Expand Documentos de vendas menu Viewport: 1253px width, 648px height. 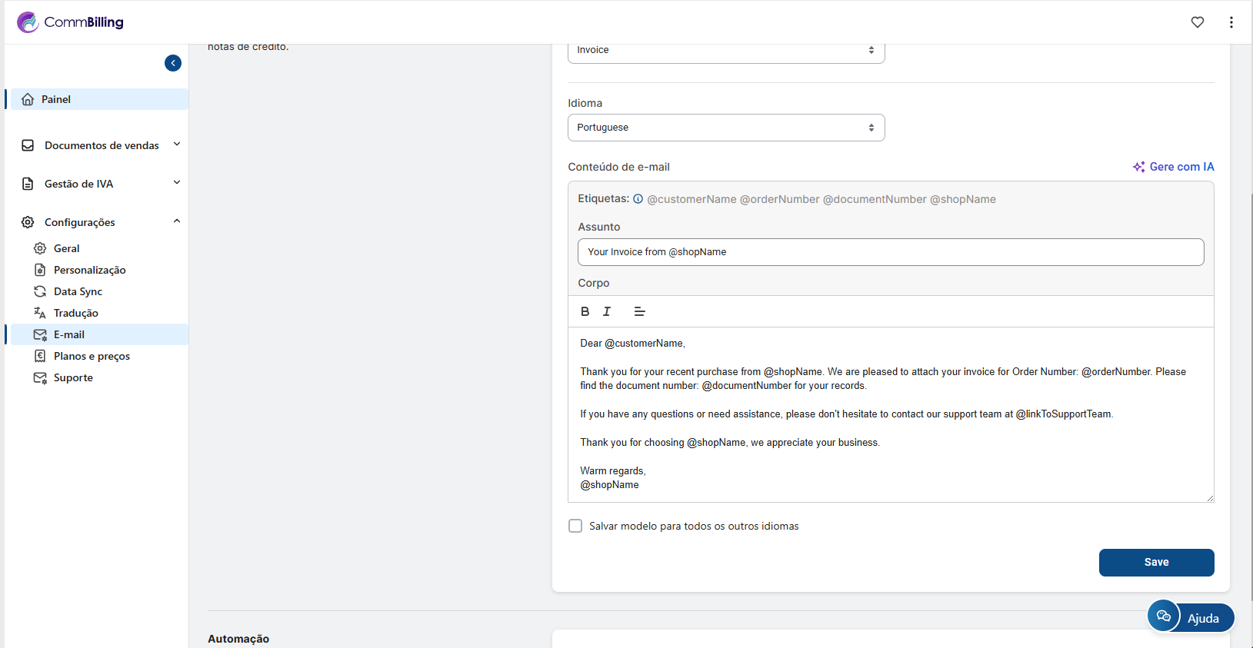102,145
